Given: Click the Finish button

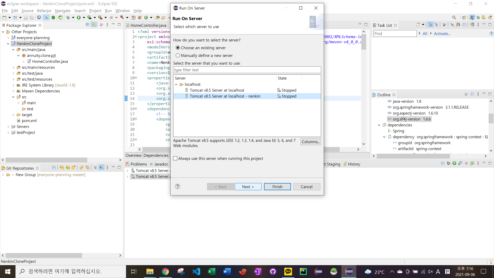Looking at the screenshot, I should tap(277, 187).
